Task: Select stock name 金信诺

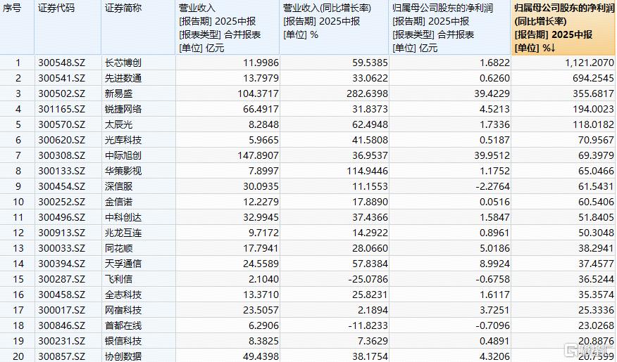Action: (x=119, y=202)
